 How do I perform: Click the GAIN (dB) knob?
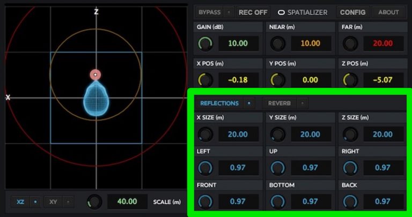click(205, 44)
